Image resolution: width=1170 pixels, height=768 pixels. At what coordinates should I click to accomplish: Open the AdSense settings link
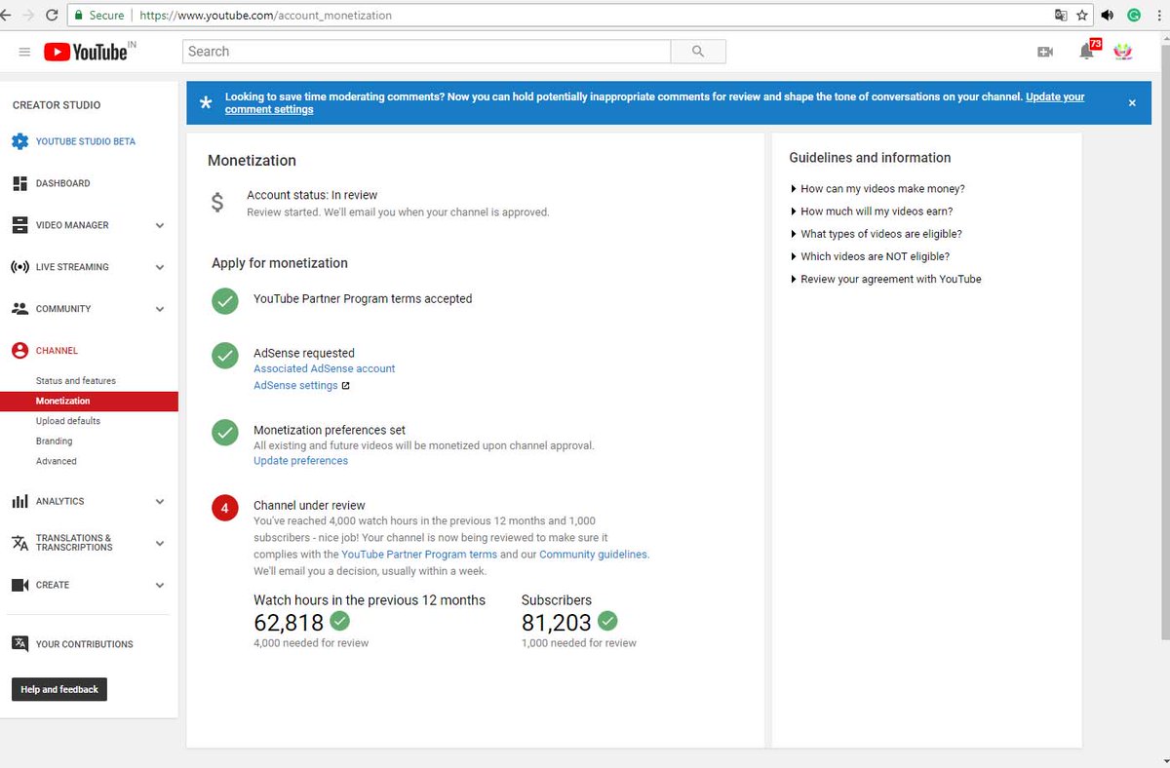(295, 386)
